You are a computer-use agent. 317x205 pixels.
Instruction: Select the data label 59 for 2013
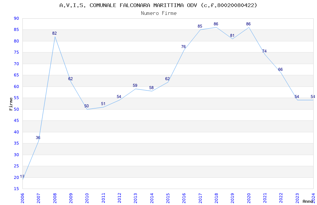(x=135, y=86)
